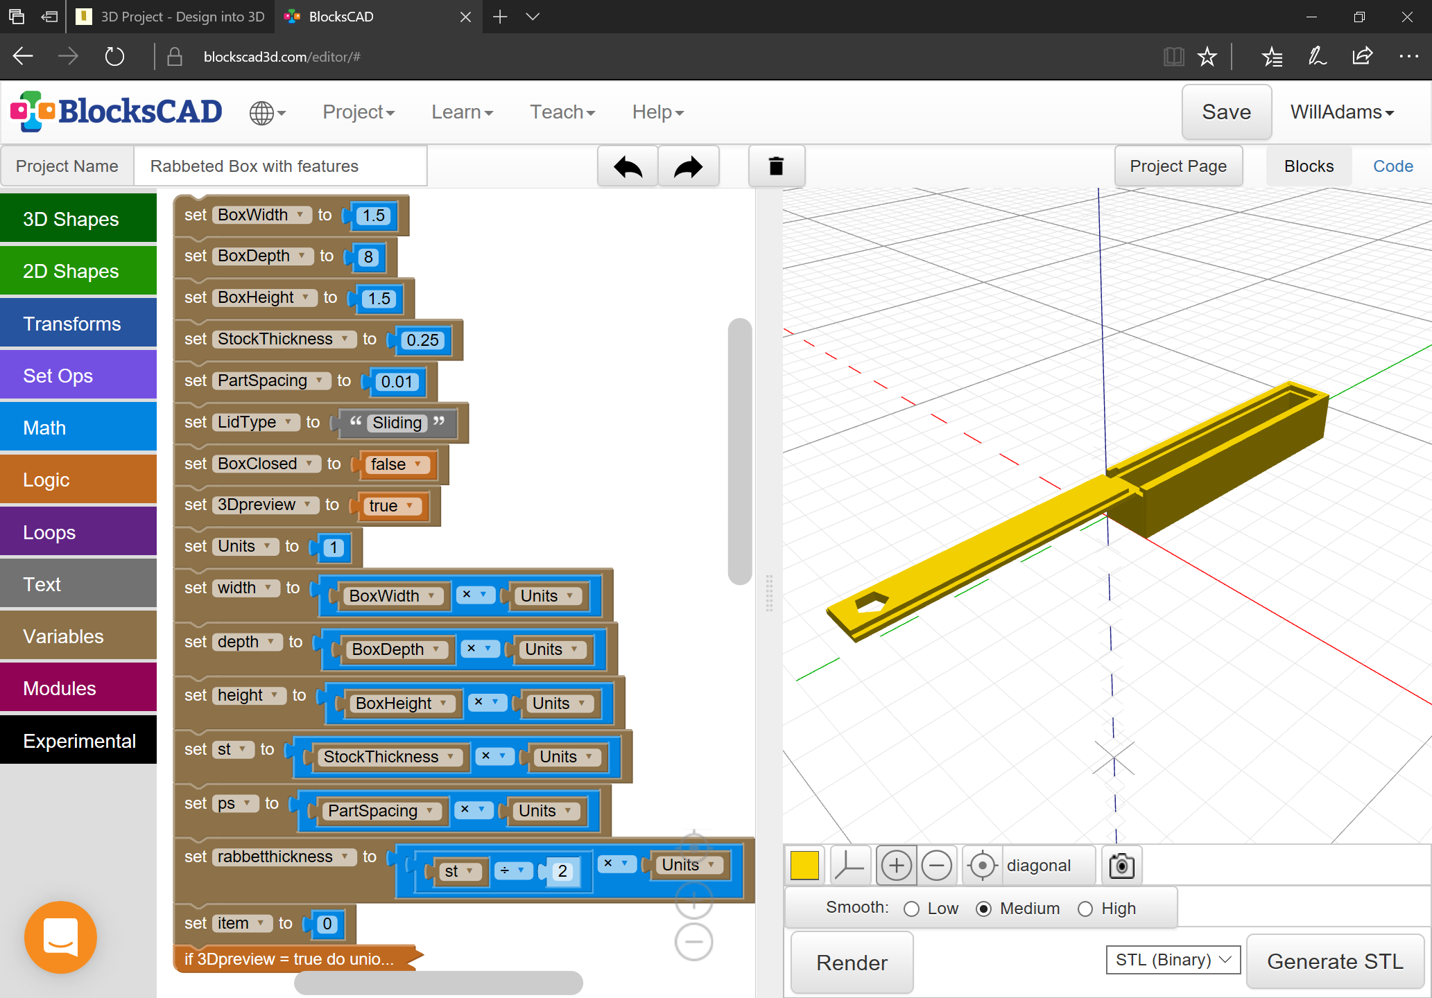Close the BlocksCAD browser tab
Screen dimensions: 1432x998
pyautogui.click(x=465, y=17)
